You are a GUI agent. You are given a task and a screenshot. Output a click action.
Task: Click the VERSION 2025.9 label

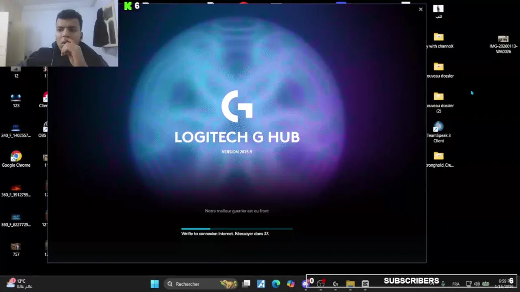coord(237,152)
